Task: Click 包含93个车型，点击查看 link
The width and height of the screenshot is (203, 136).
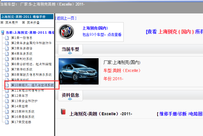Action: point(102,35)
